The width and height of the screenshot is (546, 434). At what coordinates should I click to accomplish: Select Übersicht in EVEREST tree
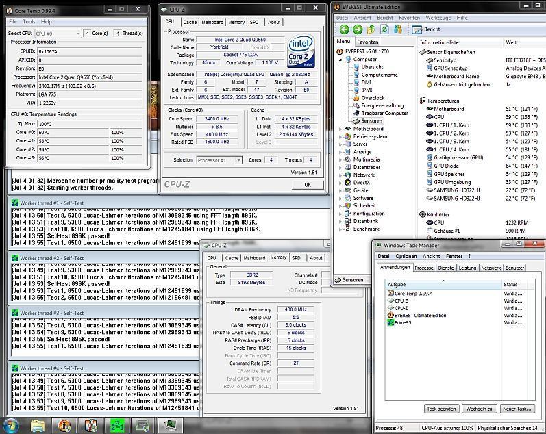pyautogui.click(x=372, y=67)
